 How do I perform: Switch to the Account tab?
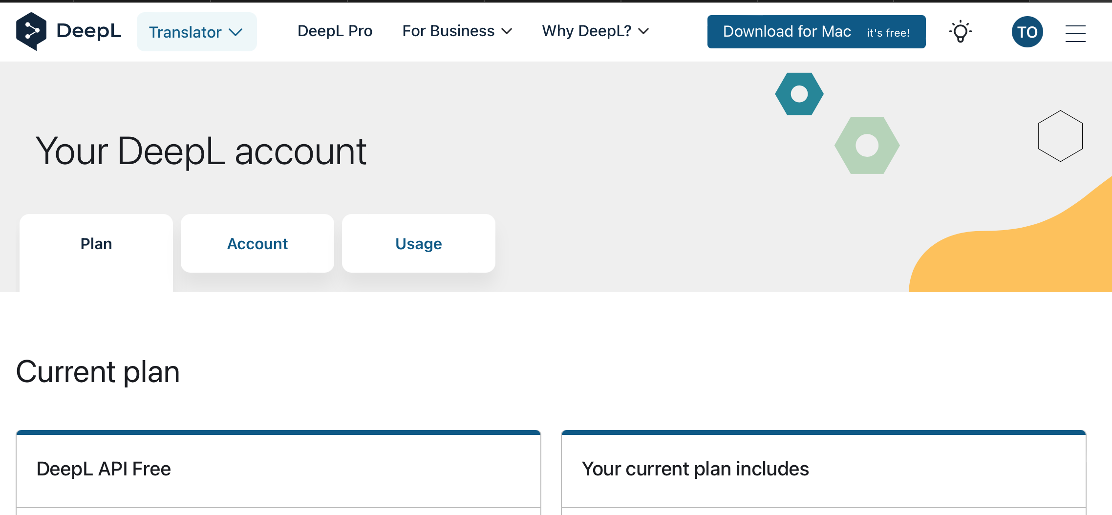coord(257,243)
